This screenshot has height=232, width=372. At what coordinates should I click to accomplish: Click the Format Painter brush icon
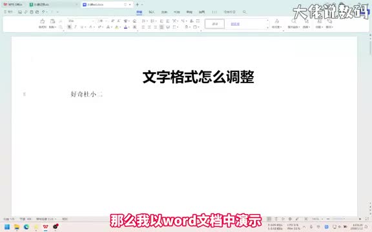click(43, 21)
